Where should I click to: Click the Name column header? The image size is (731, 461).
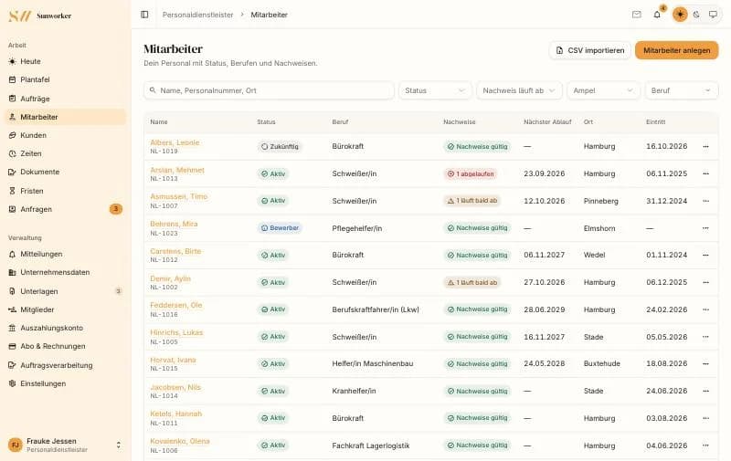click(x=159, y=122)
